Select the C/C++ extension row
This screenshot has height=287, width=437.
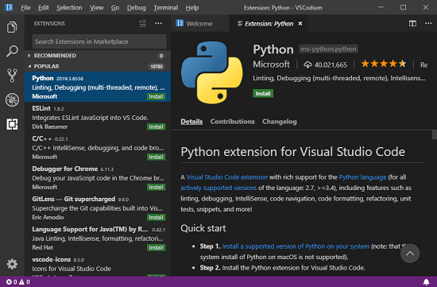click(98, 147)
